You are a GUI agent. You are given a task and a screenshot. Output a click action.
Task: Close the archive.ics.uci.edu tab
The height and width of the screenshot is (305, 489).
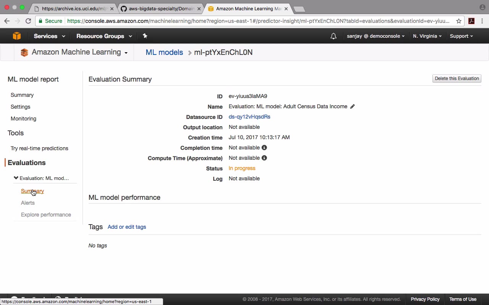pos(112,9)
